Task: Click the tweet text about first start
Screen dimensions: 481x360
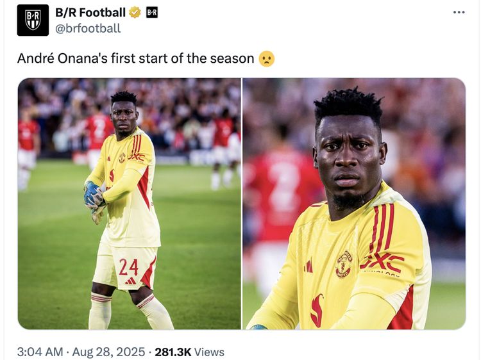Action: pyautogui.click(x=135, y=58)
